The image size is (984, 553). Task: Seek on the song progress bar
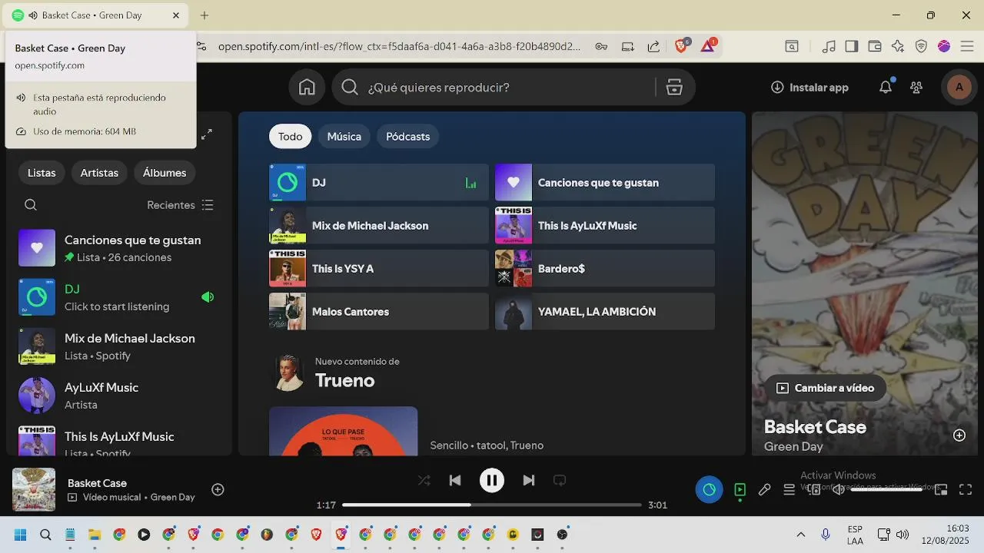(492, 505)
